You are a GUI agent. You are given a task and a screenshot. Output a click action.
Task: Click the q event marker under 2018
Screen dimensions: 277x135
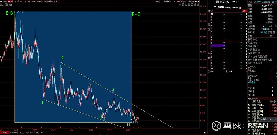pyautogui.click(x=21, y=127)
